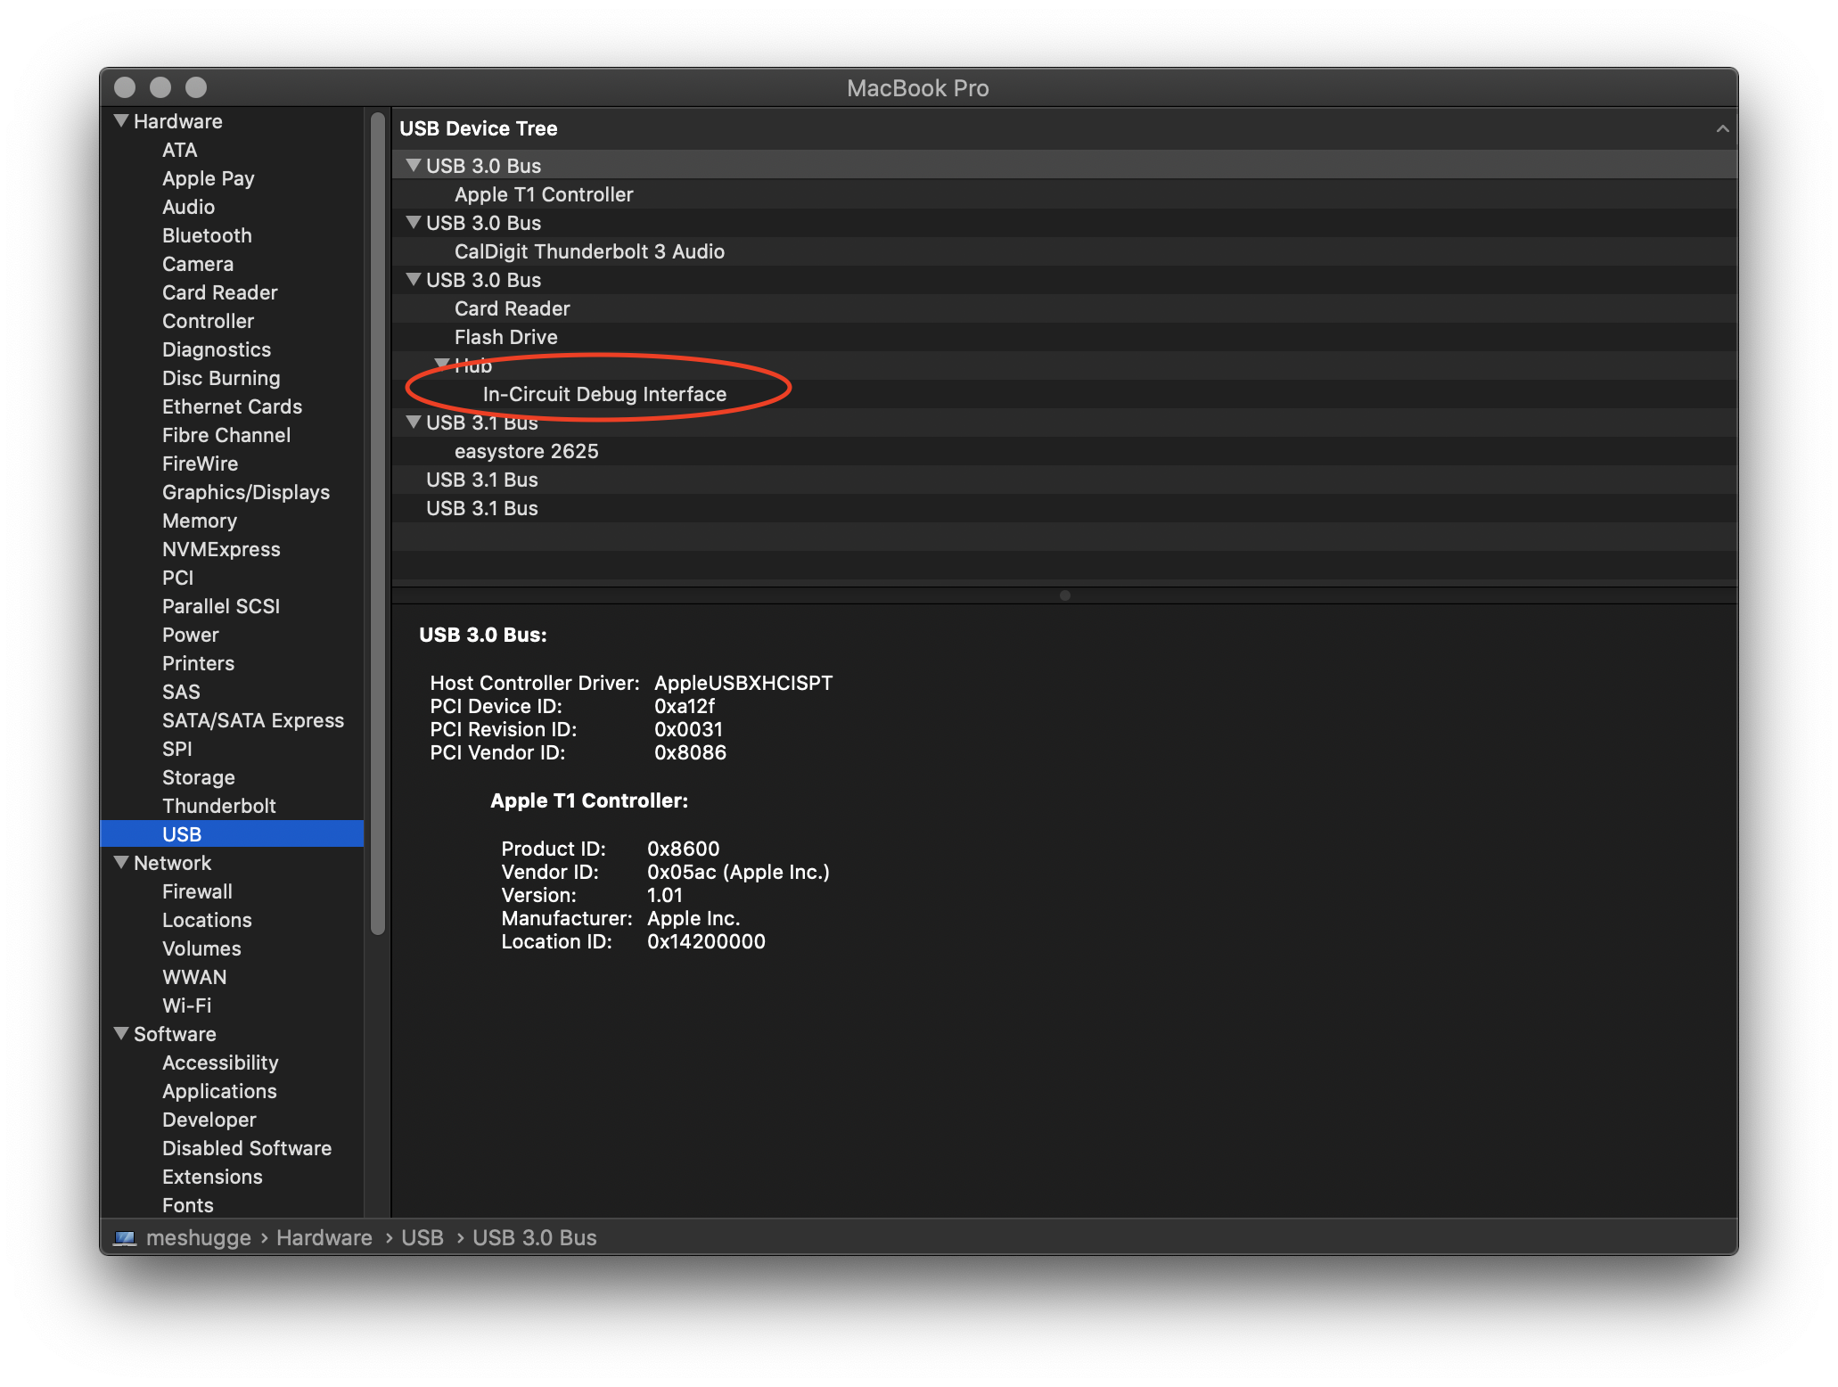Select Printers in the sidebar
This screenshot has height=1387, width=1838.
point(198,663)
